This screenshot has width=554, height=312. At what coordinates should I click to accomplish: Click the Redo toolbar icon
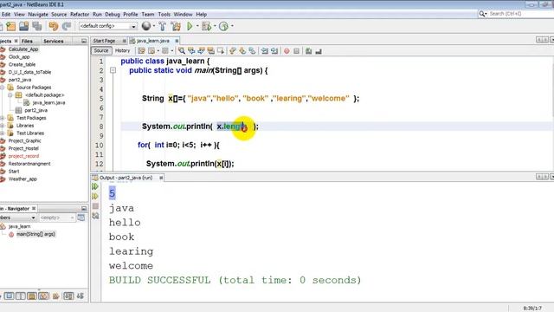coord(67,26)
